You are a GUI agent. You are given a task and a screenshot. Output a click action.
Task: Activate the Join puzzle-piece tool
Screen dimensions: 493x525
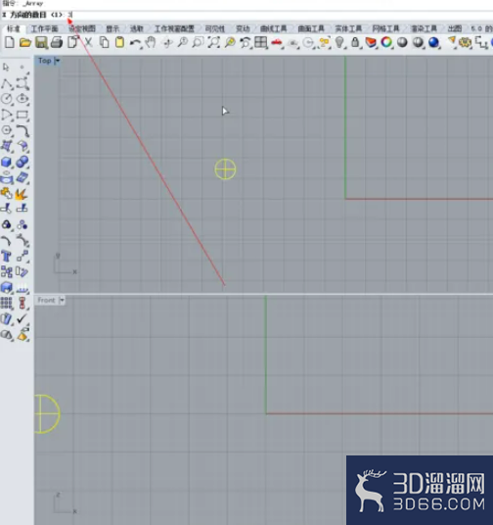(7, 194)
